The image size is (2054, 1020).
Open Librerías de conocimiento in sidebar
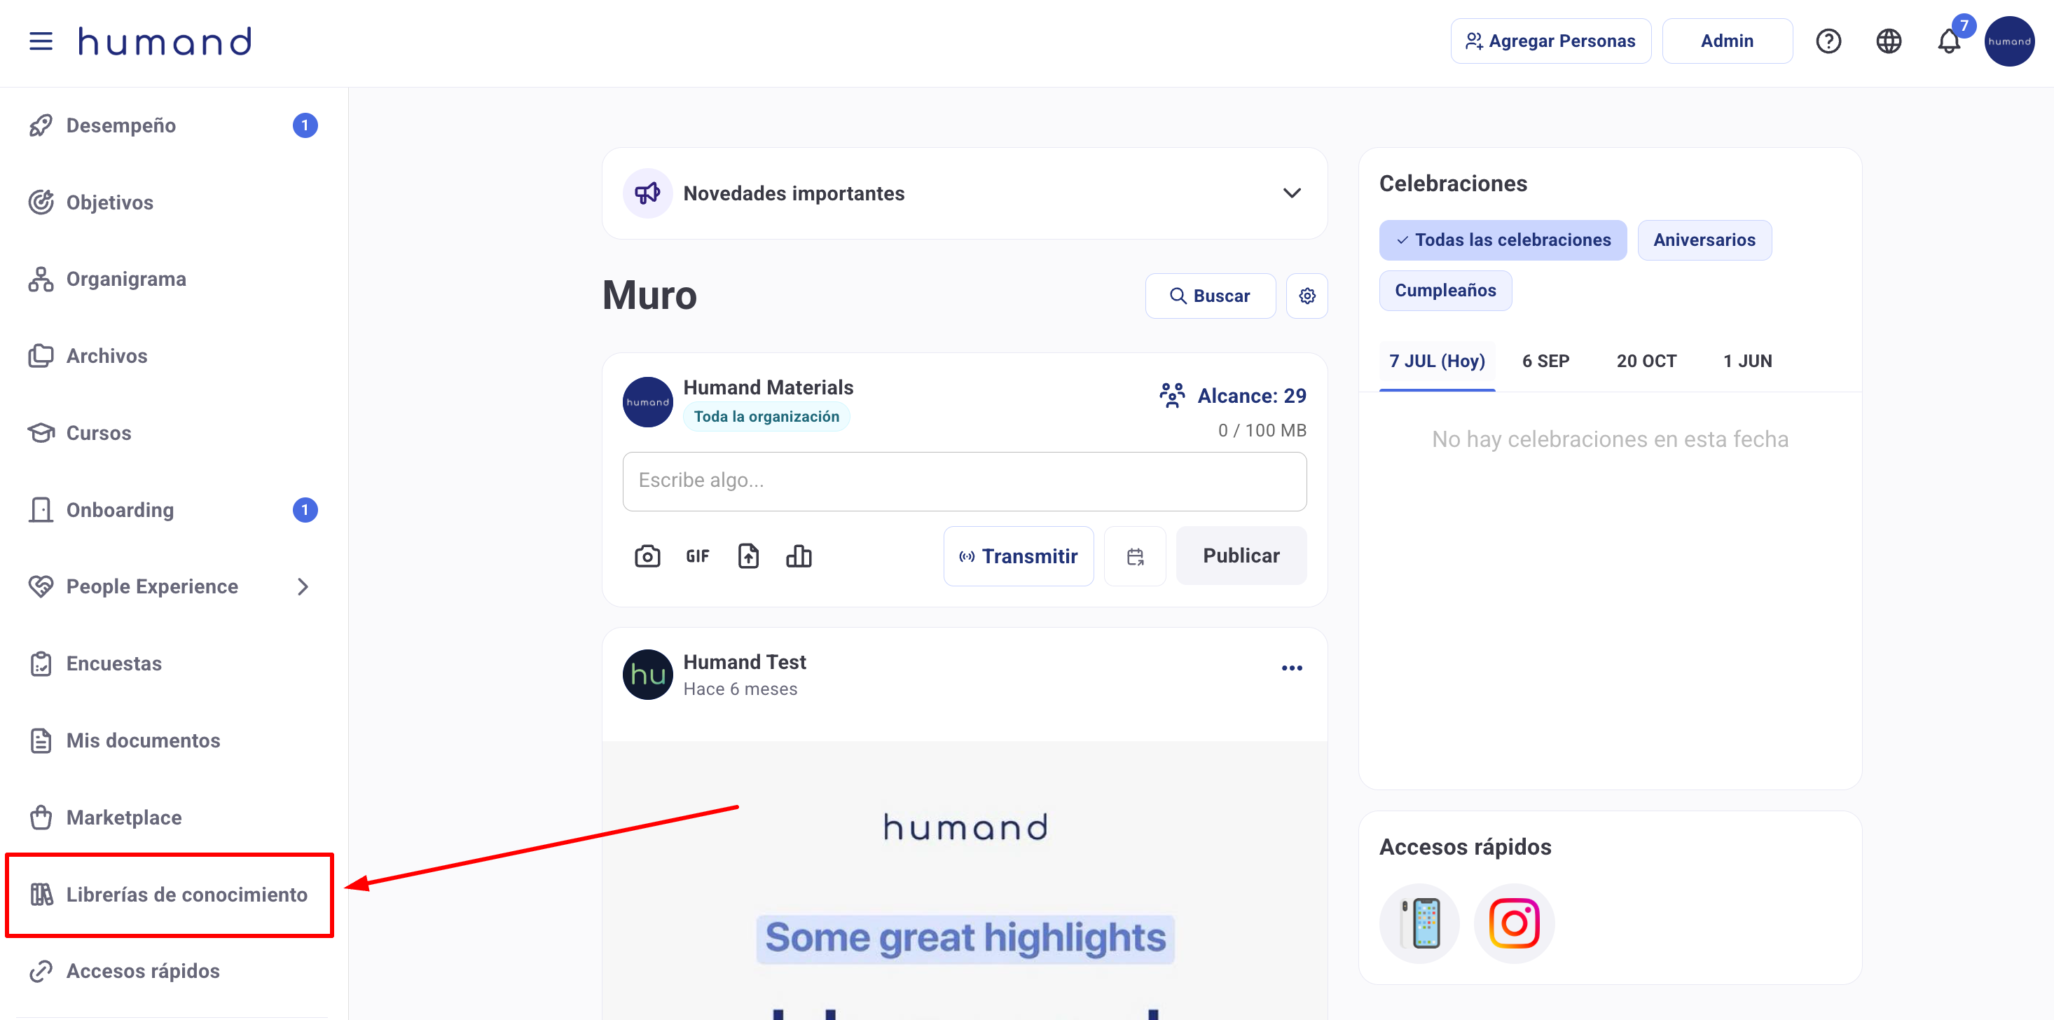pos(186,894)
